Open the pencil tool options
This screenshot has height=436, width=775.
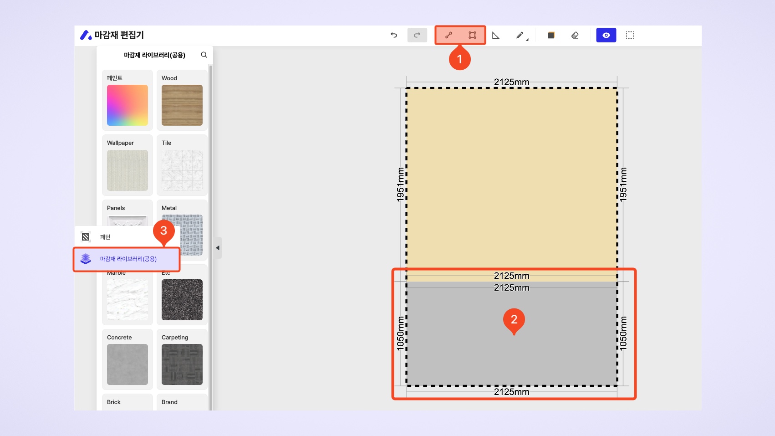point(522,36)
